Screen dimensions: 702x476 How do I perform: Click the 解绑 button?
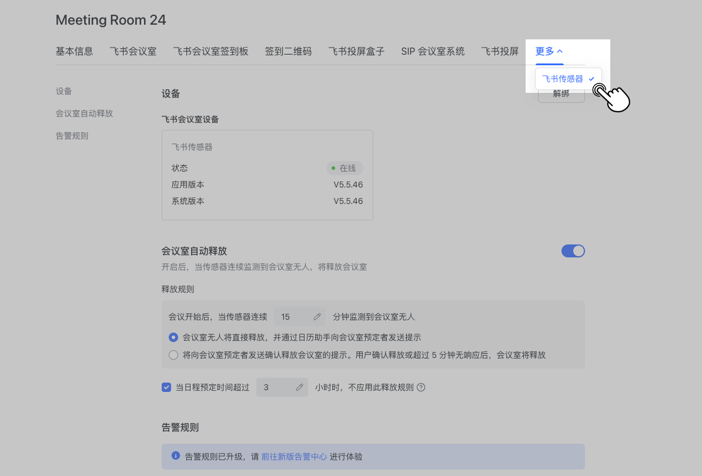tap(561, 94)
